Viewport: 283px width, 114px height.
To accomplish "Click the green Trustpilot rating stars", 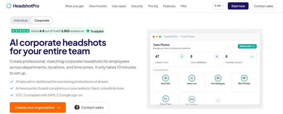I will tap(20, 31).
